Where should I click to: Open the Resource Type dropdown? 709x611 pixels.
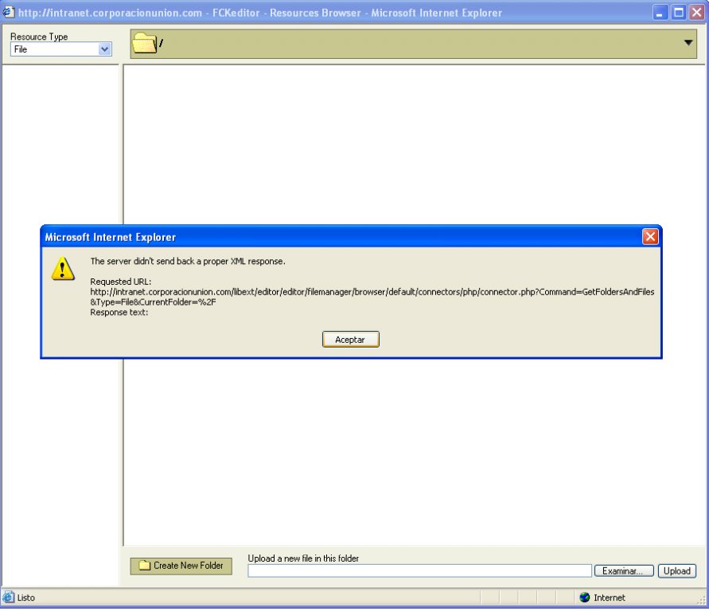tap(61, 49)
